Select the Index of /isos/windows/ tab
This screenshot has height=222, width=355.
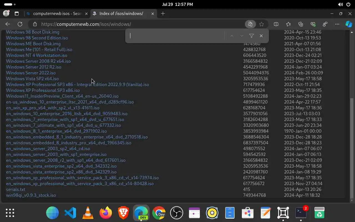pos(123,13)
